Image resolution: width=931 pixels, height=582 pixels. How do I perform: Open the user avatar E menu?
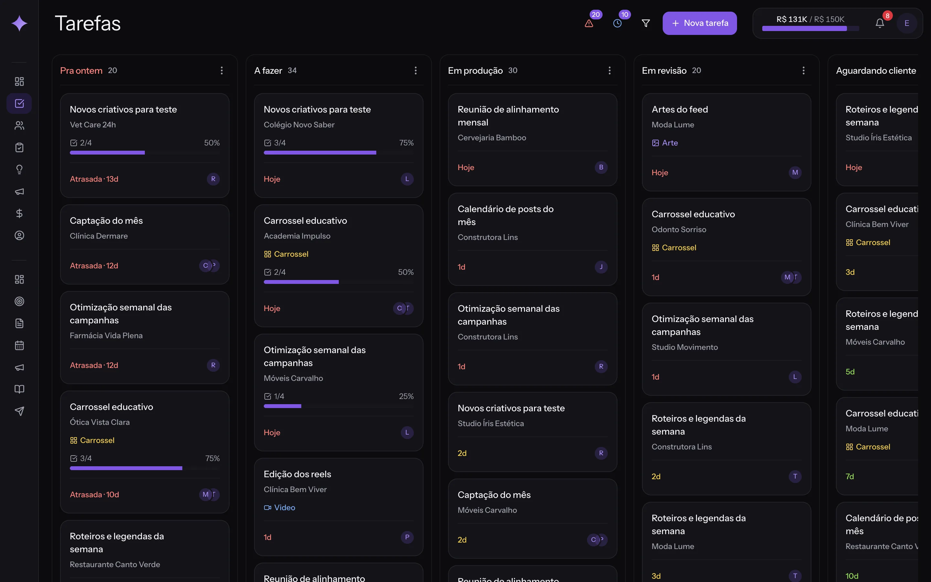(907, 24)
